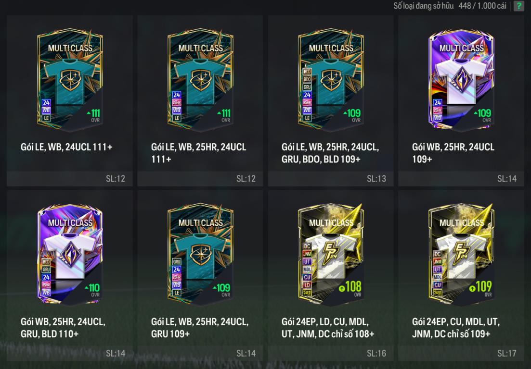Click the green question mark help icon
This screenshot has height=369, width=531.
pos(518,6)
